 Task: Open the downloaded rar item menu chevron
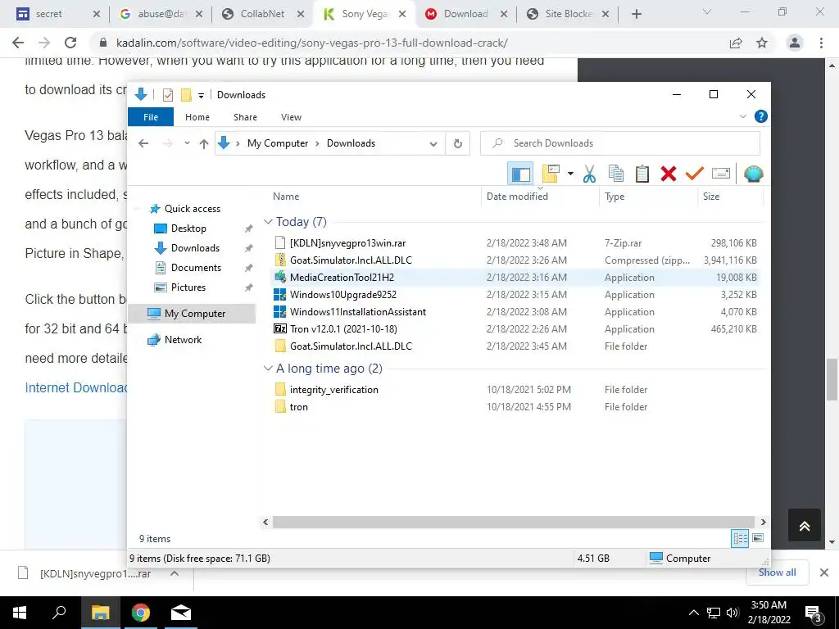click(175, 573)
